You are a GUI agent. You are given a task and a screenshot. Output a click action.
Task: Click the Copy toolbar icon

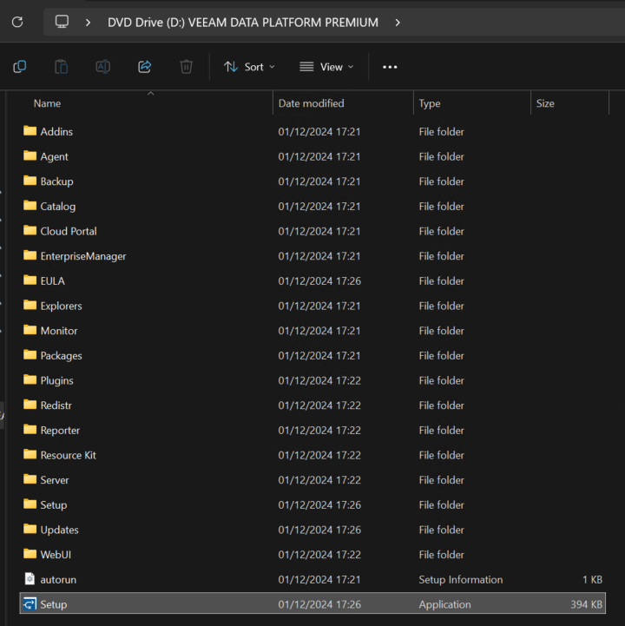[x=20, y=67]
